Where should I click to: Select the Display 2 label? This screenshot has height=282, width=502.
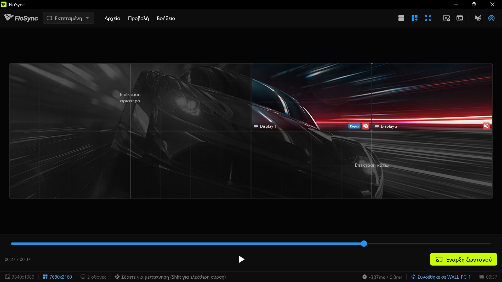pos(389,126)
